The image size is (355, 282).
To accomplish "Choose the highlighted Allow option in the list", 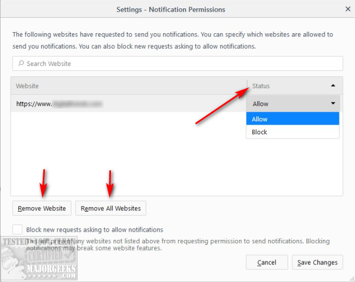I will pyautogui.click(x=292, y=119).
